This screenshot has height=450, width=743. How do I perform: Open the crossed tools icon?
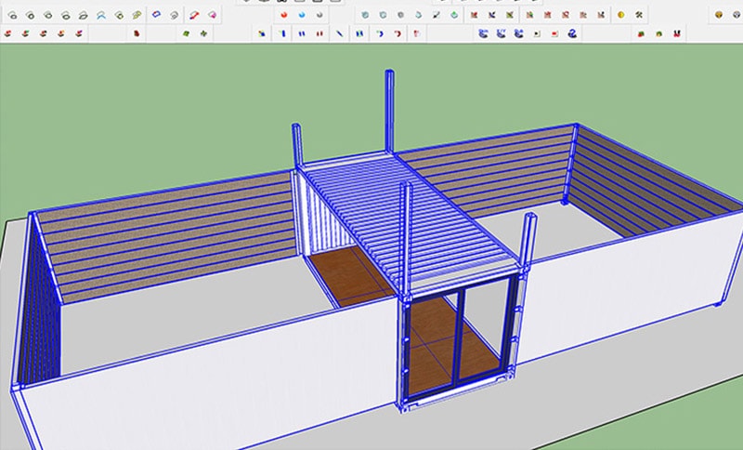pos(639,15)
